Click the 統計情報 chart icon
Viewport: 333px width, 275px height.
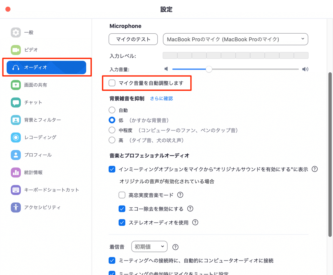click(x=16, y=172)
